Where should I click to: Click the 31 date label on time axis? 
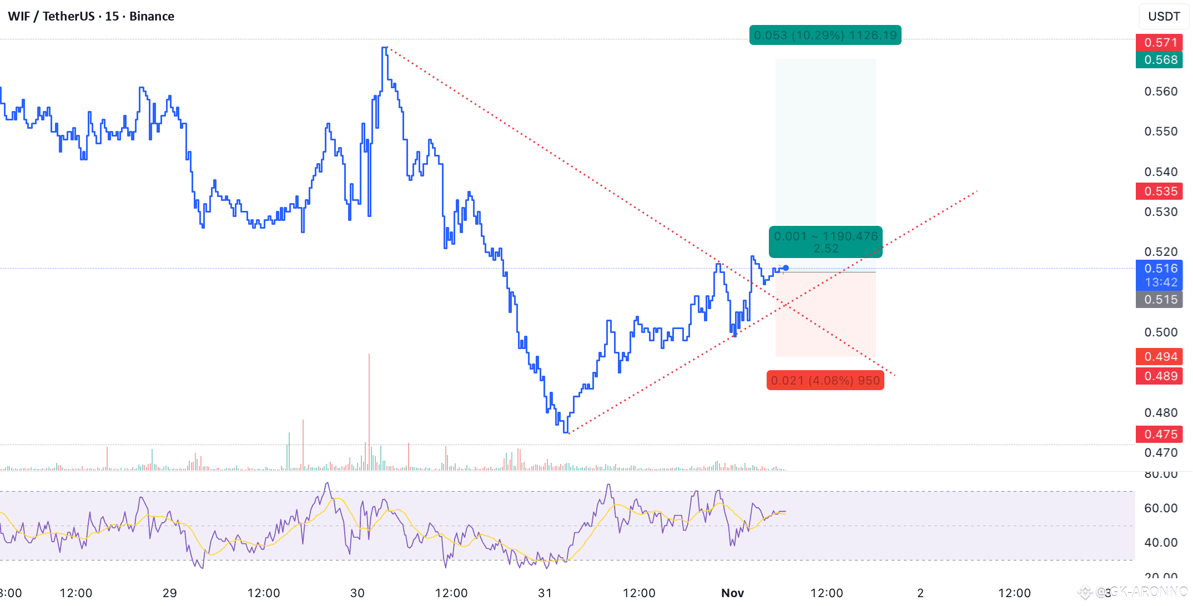pyautogui.click(x=545, y=593)
